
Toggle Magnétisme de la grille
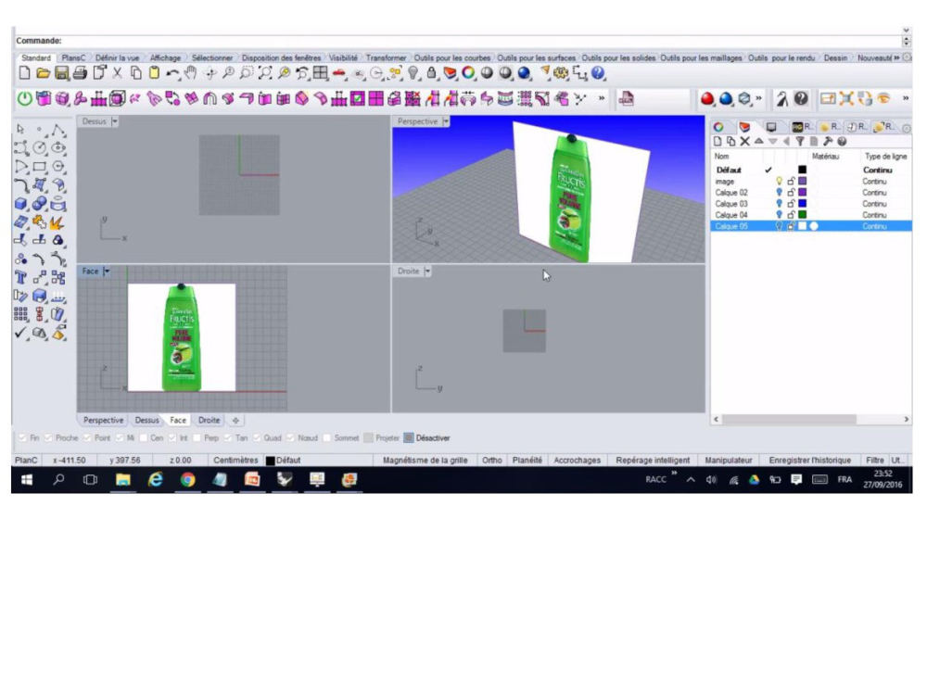(x=425, y=461)
